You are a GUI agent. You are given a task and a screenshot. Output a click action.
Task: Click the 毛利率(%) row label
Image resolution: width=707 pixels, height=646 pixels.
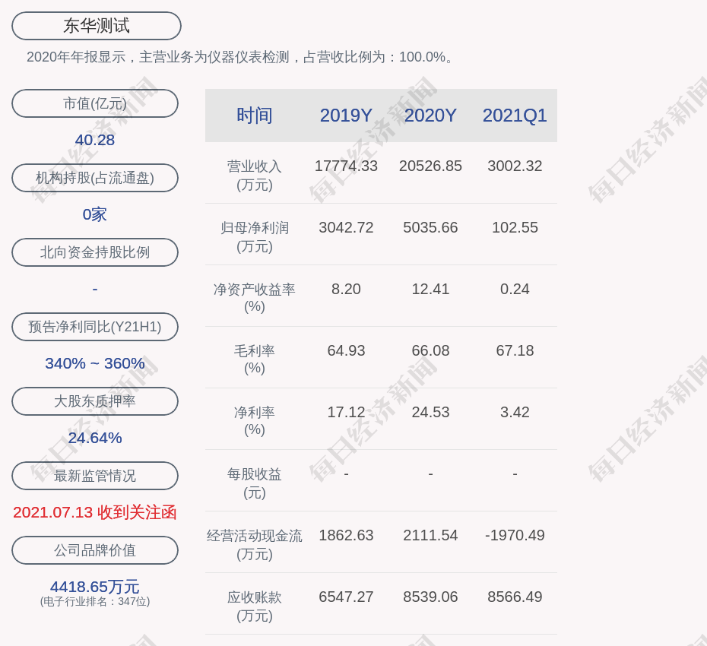tap(255, 359)
